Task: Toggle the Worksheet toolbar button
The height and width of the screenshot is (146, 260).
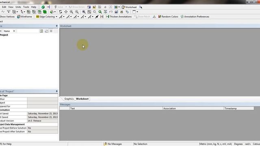Action: [129, 7]
